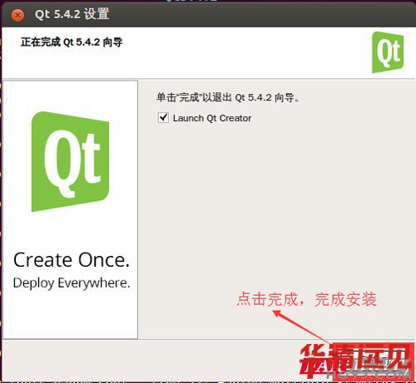The image size is (416, 383).
Task: Click the 'Deploy Everywhere.' slogan text
Action: coord(72,283)
